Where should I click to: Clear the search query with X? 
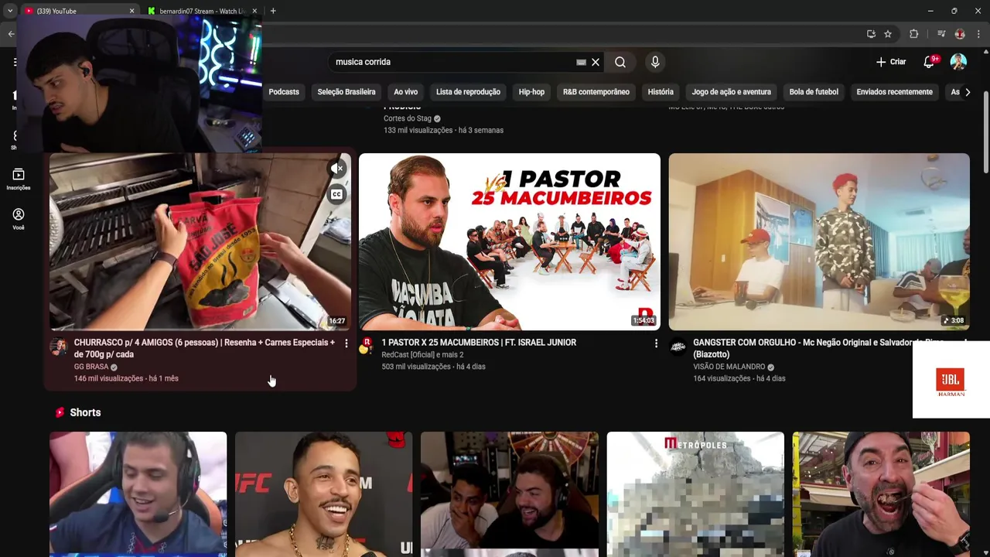click(596, 62)
